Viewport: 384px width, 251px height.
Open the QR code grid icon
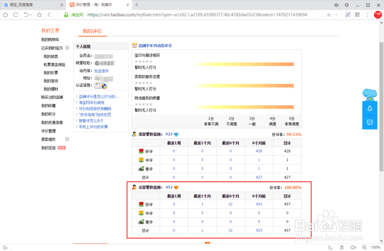click(358, 15)
